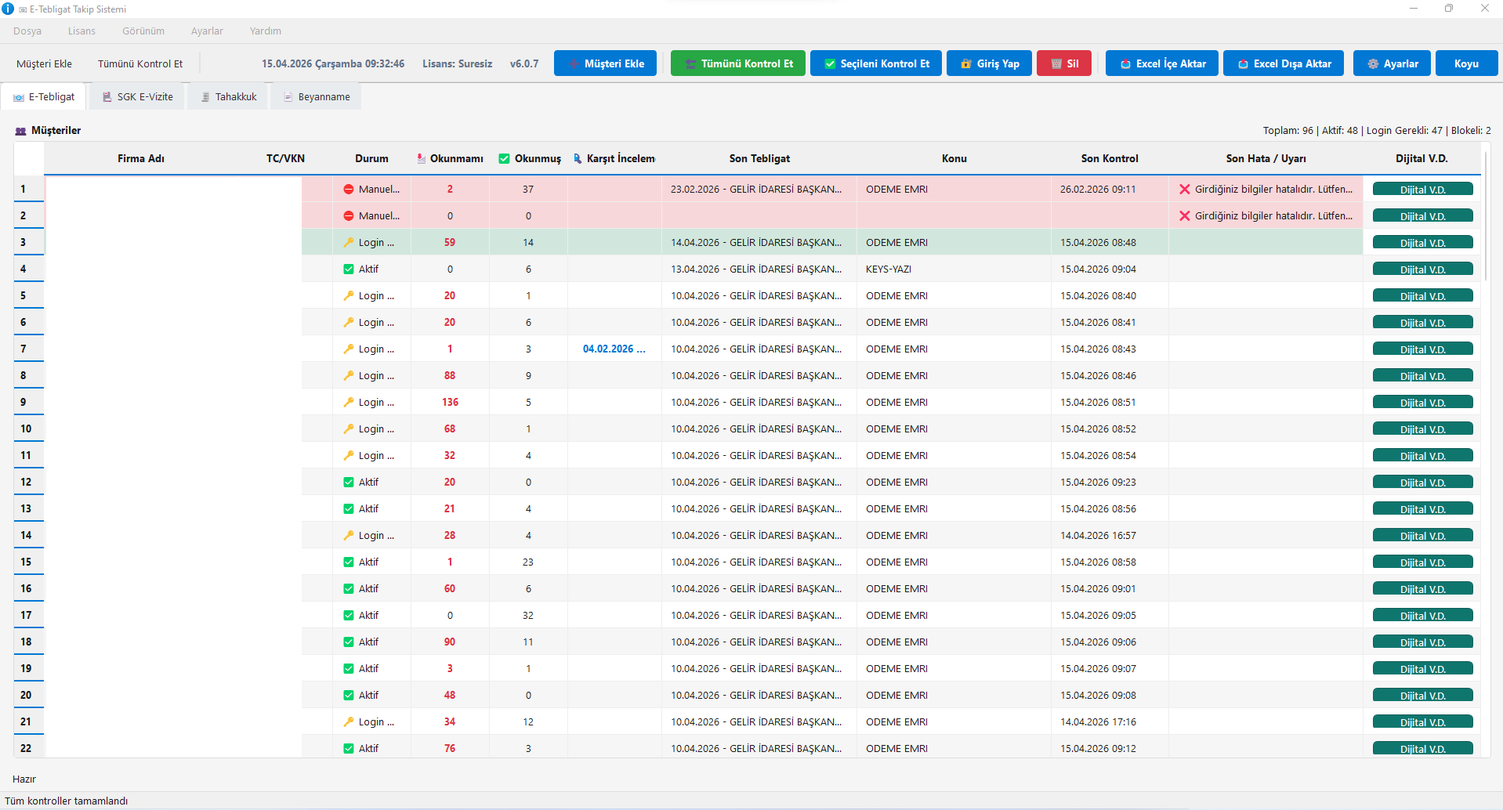Screen dimensions: 1503x810
Task: Click the Aktif status checkbox in row 12
Action: click(x=349, y=483)
